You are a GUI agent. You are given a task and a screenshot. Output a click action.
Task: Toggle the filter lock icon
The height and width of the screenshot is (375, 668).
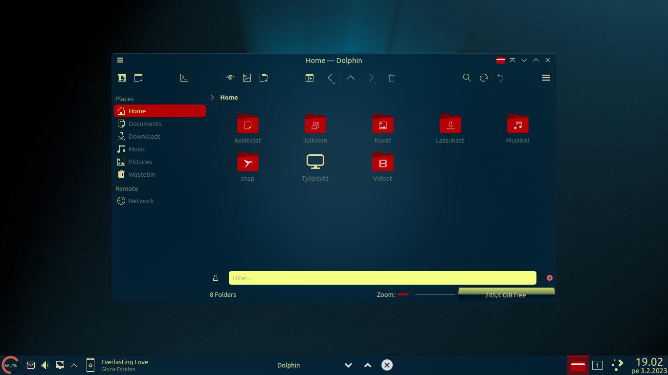(216, 278)
